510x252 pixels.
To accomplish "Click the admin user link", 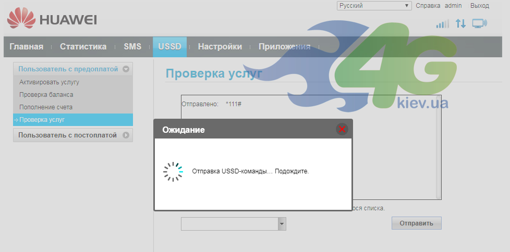I will [453, 6].
